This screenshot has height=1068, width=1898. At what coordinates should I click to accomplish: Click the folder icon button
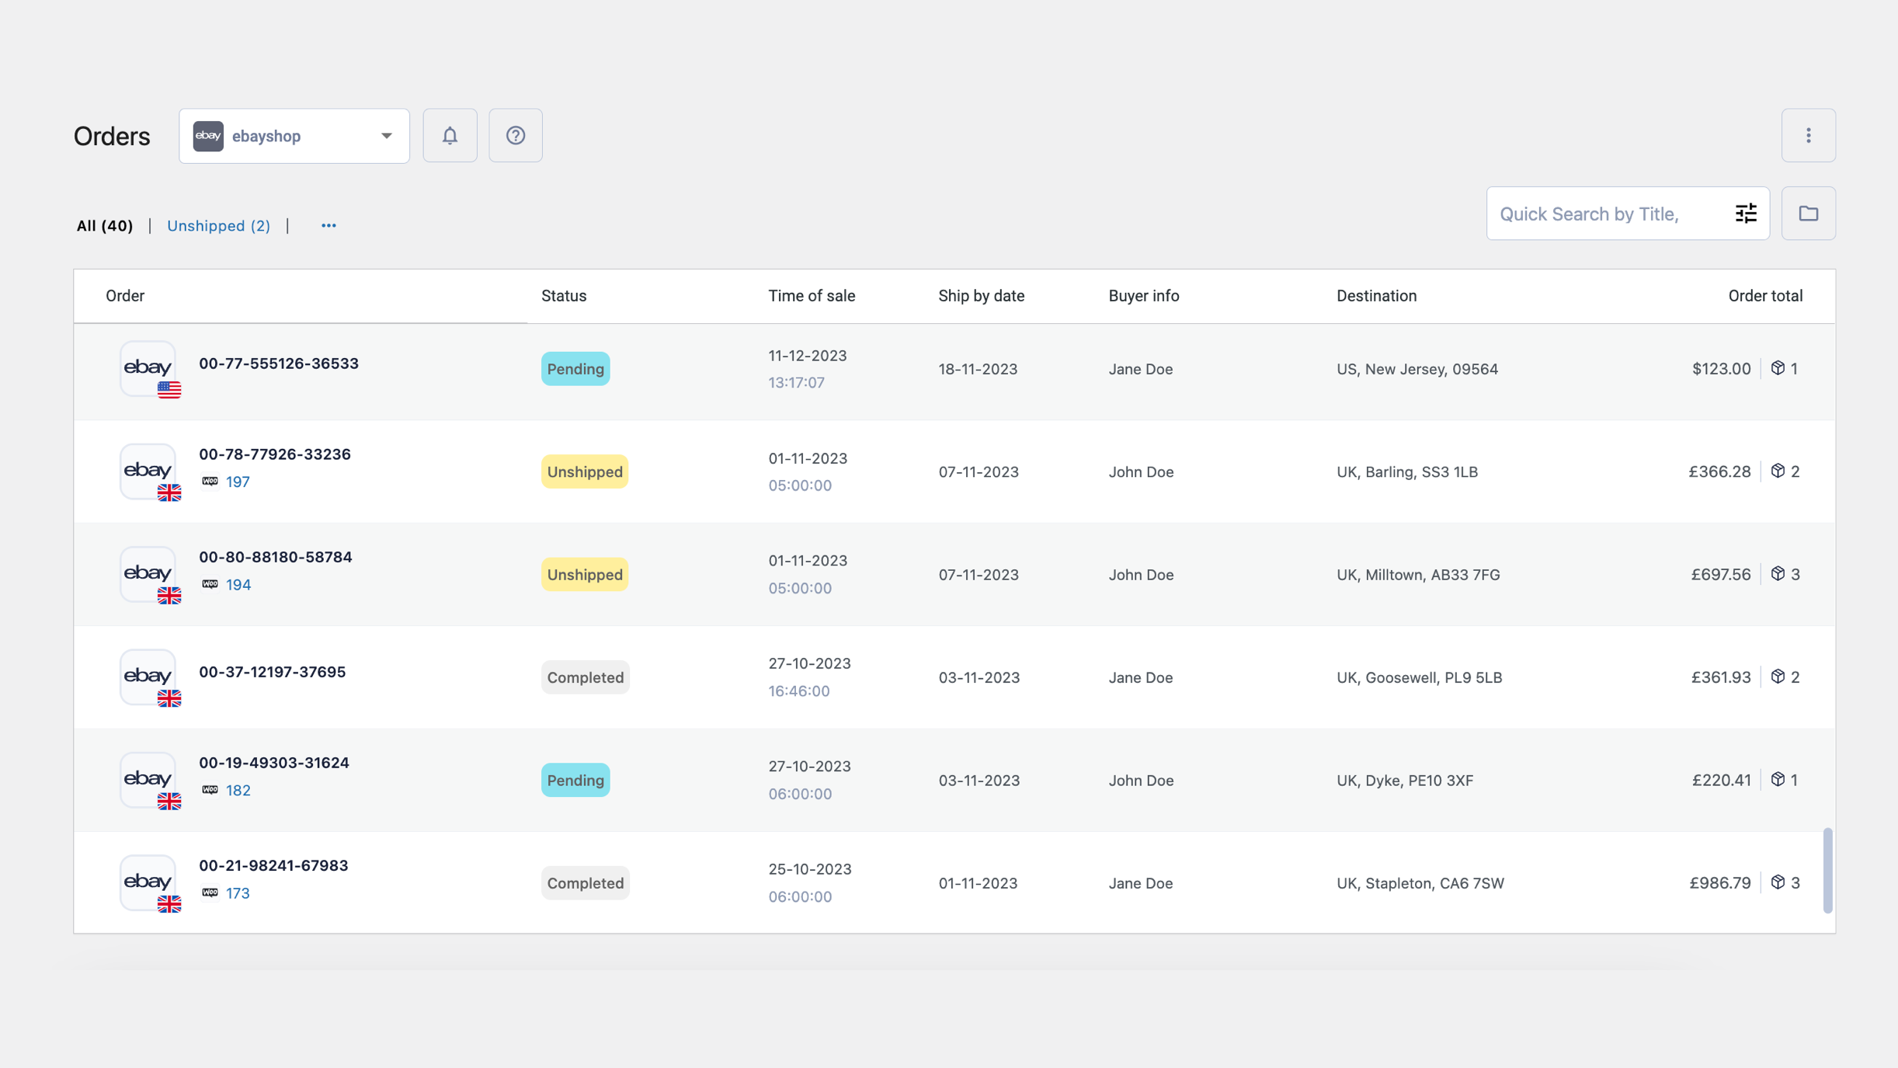click(1808, 214)
